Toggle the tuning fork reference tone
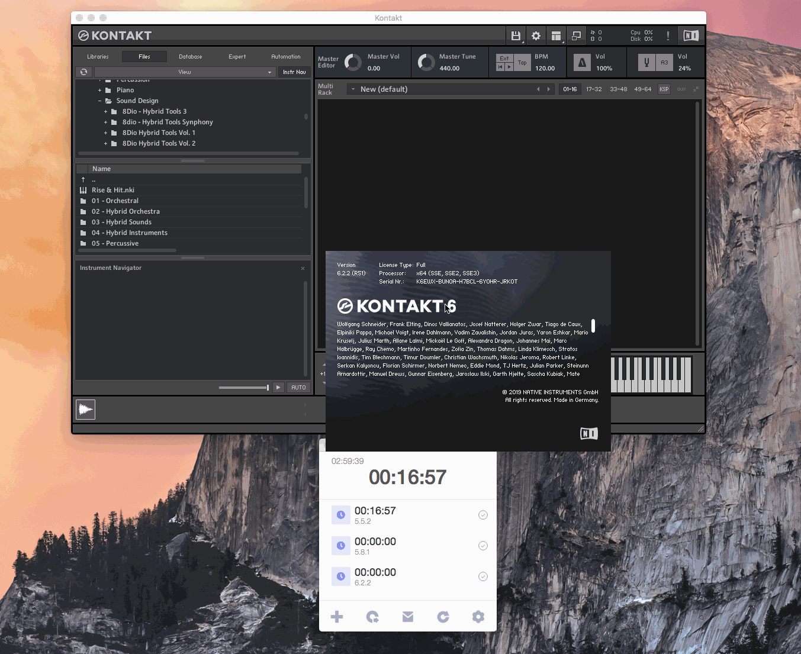 pos(646,63)
